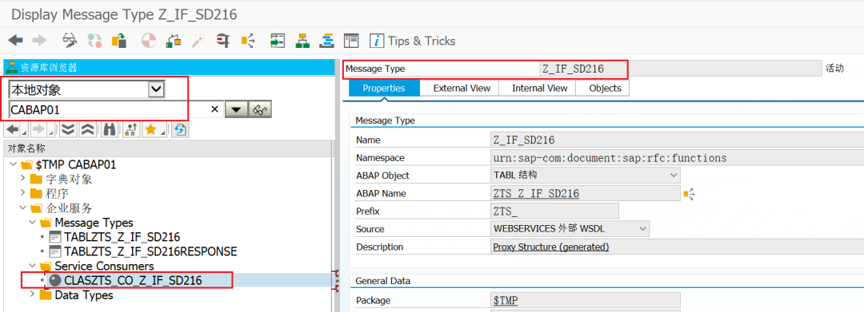Viewport: 864px width, 312px height.
Task: Click the Name field Z_IF_SD216
Action: coord(678,140)
